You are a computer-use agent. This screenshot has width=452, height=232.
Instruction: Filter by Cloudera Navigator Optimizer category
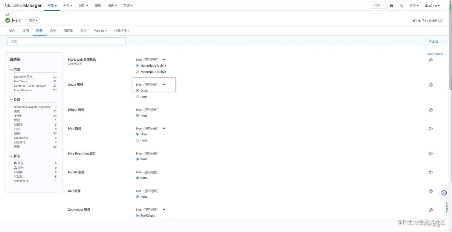pos(33,107)
